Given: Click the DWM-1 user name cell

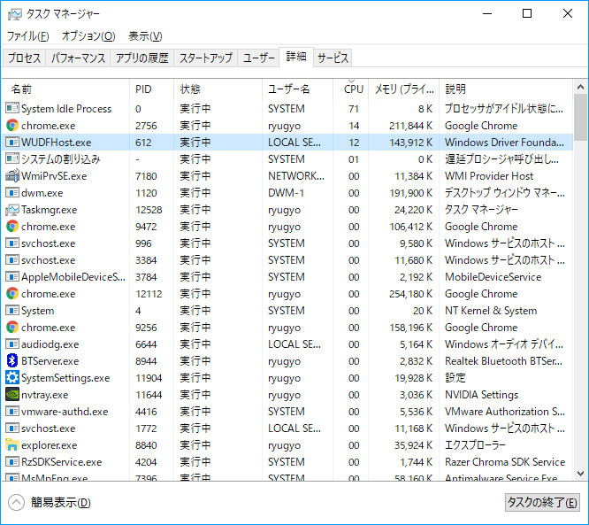Looking at the screenshot, I should point(286,193).
